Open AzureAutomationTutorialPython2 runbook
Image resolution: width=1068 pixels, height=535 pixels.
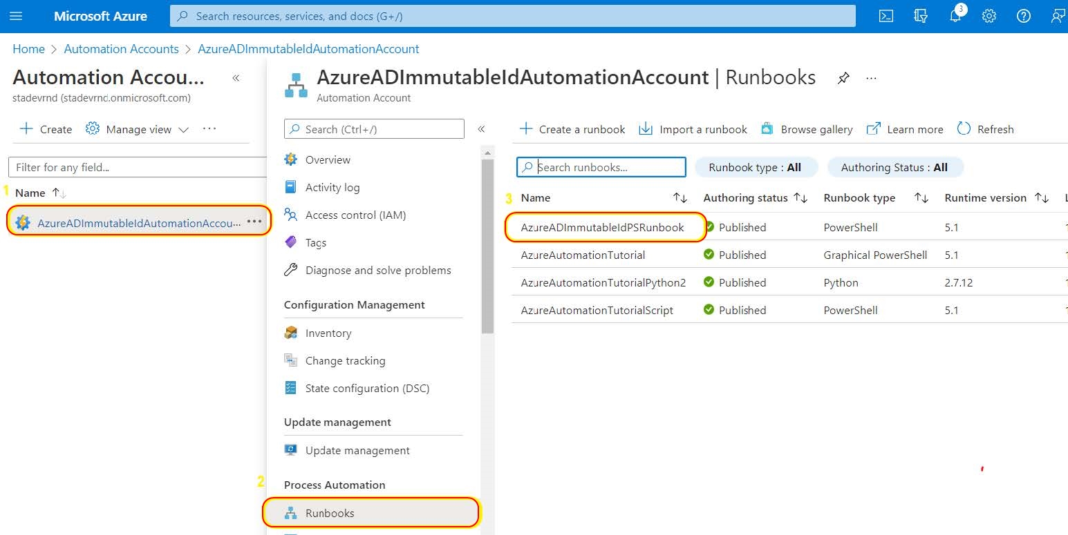603,282
